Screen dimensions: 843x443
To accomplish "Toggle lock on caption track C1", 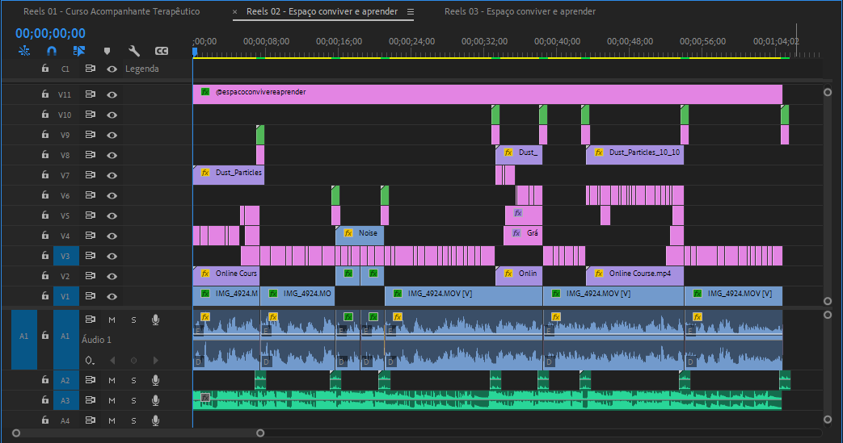I will click(x=45, y=69).
